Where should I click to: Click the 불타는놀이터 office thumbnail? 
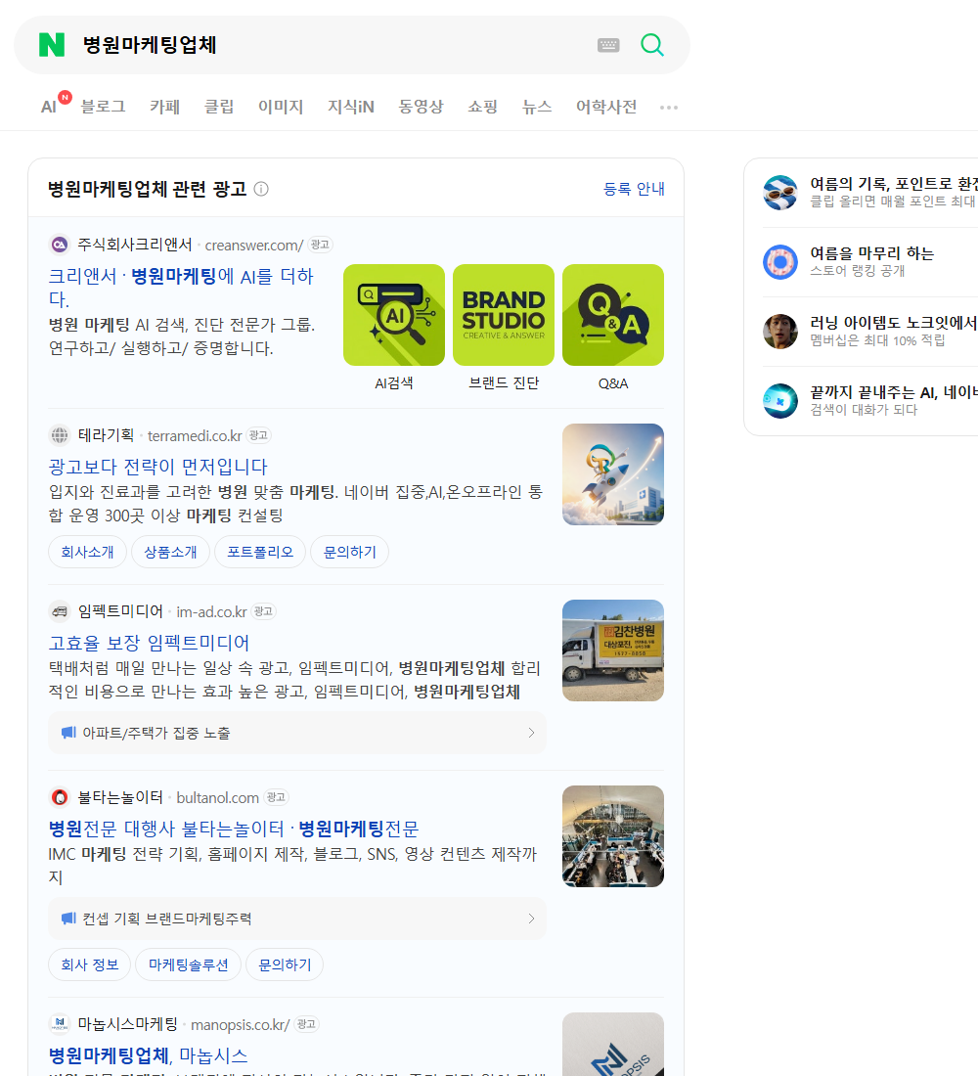point(613,836)
